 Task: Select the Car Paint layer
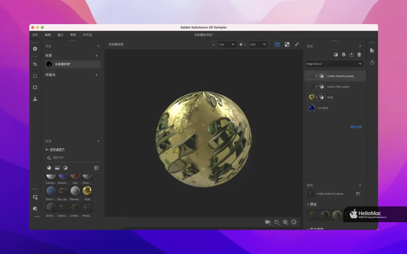click(335, 108)
